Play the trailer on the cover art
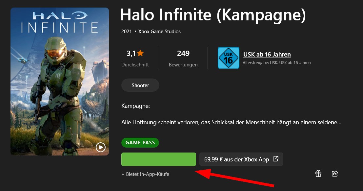 click(x=101, y=147)
